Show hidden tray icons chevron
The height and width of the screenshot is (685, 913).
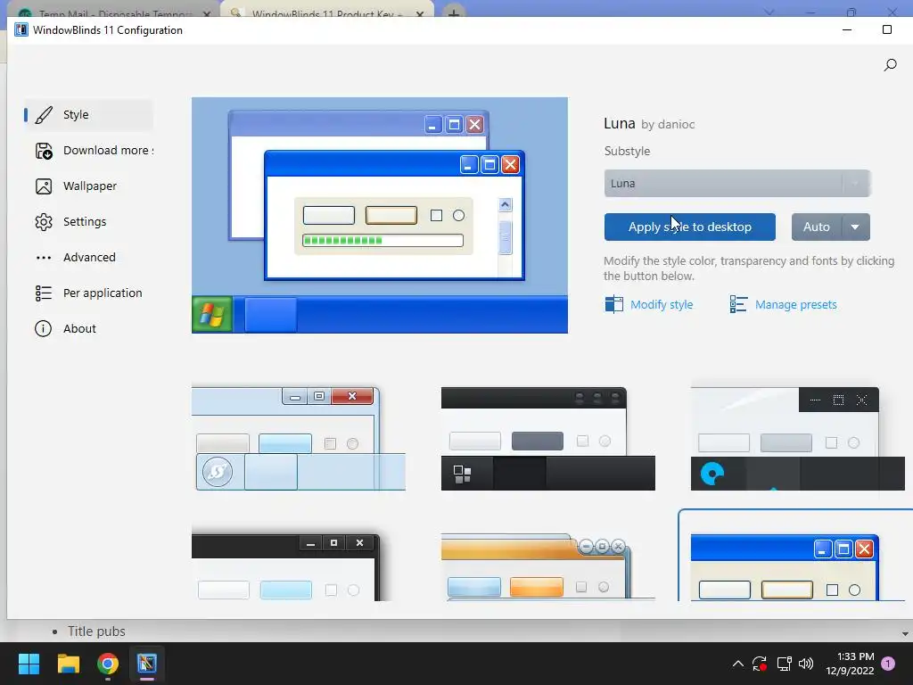(737, 664)
